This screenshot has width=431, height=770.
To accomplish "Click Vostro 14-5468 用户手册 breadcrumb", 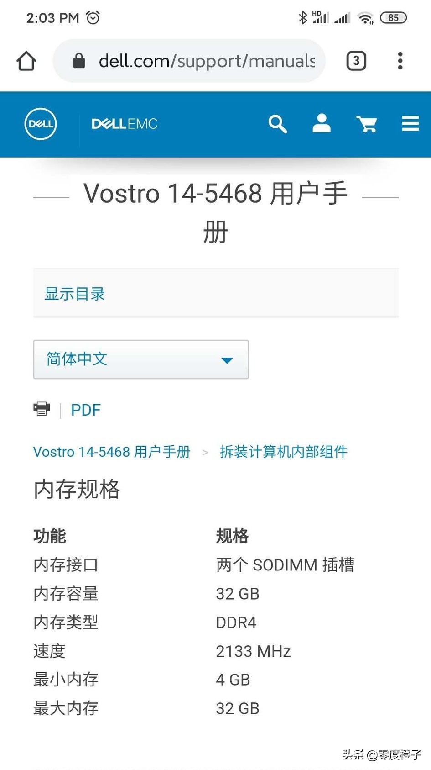I will (111, 451).
